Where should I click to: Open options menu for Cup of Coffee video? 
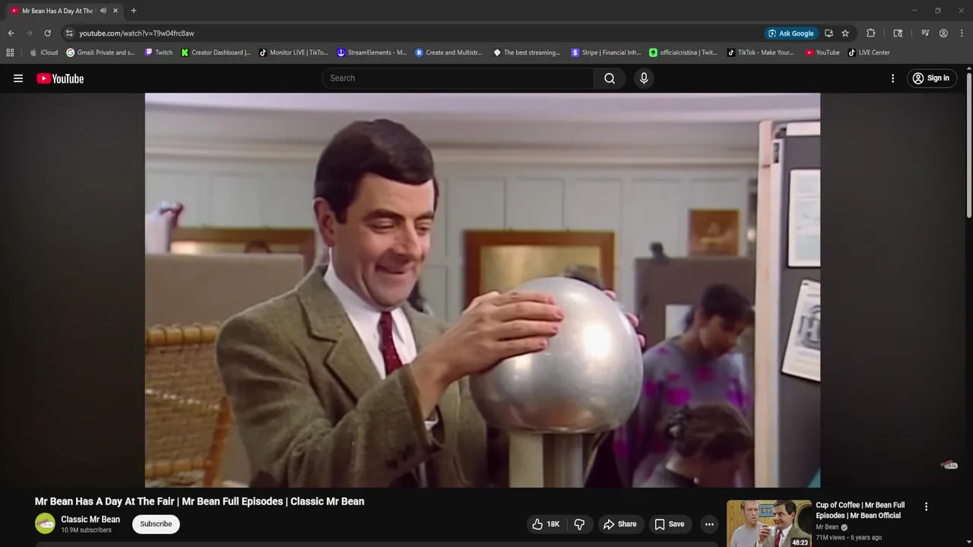pos(926,507)
